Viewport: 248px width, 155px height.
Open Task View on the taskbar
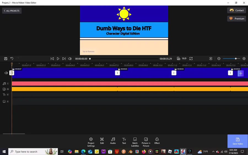62,151
